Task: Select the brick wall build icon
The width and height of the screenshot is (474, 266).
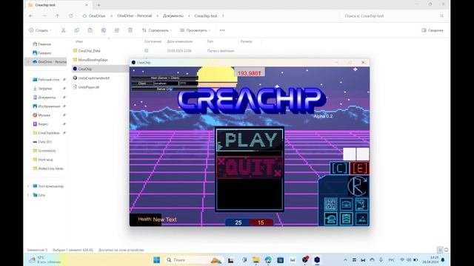Action: (331, 204)
